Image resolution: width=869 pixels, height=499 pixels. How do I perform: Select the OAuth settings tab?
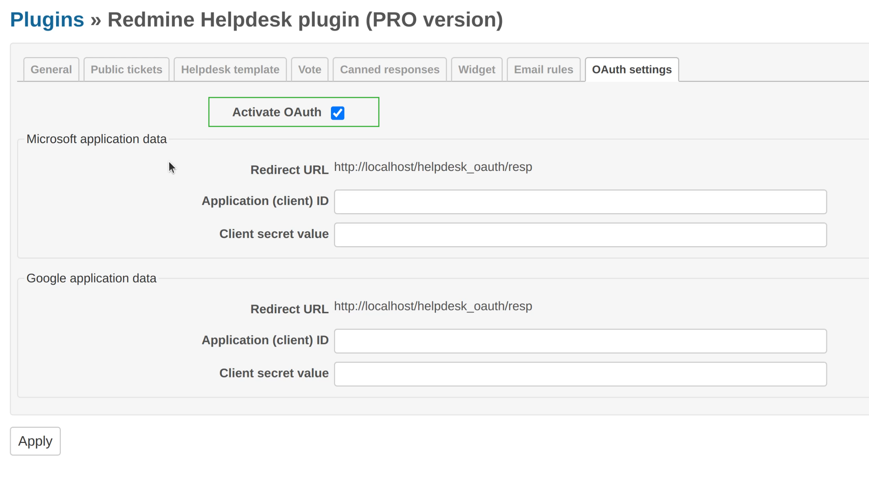(632, 69)
